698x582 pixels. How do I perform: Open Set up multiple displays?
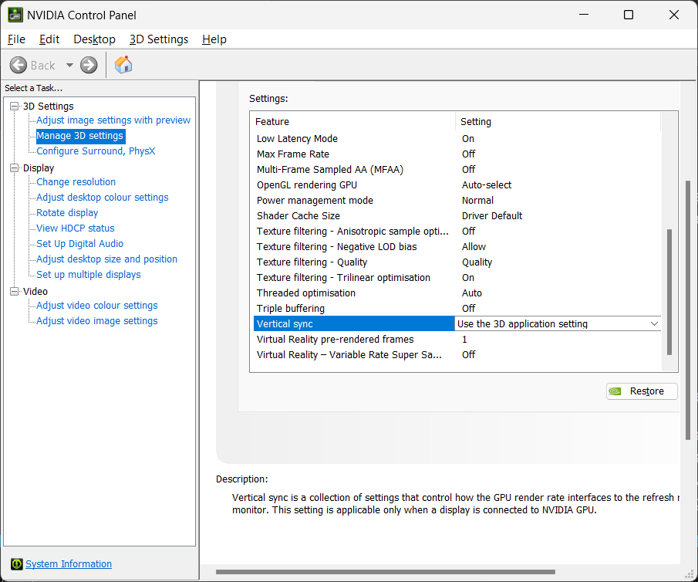[89, 275]
